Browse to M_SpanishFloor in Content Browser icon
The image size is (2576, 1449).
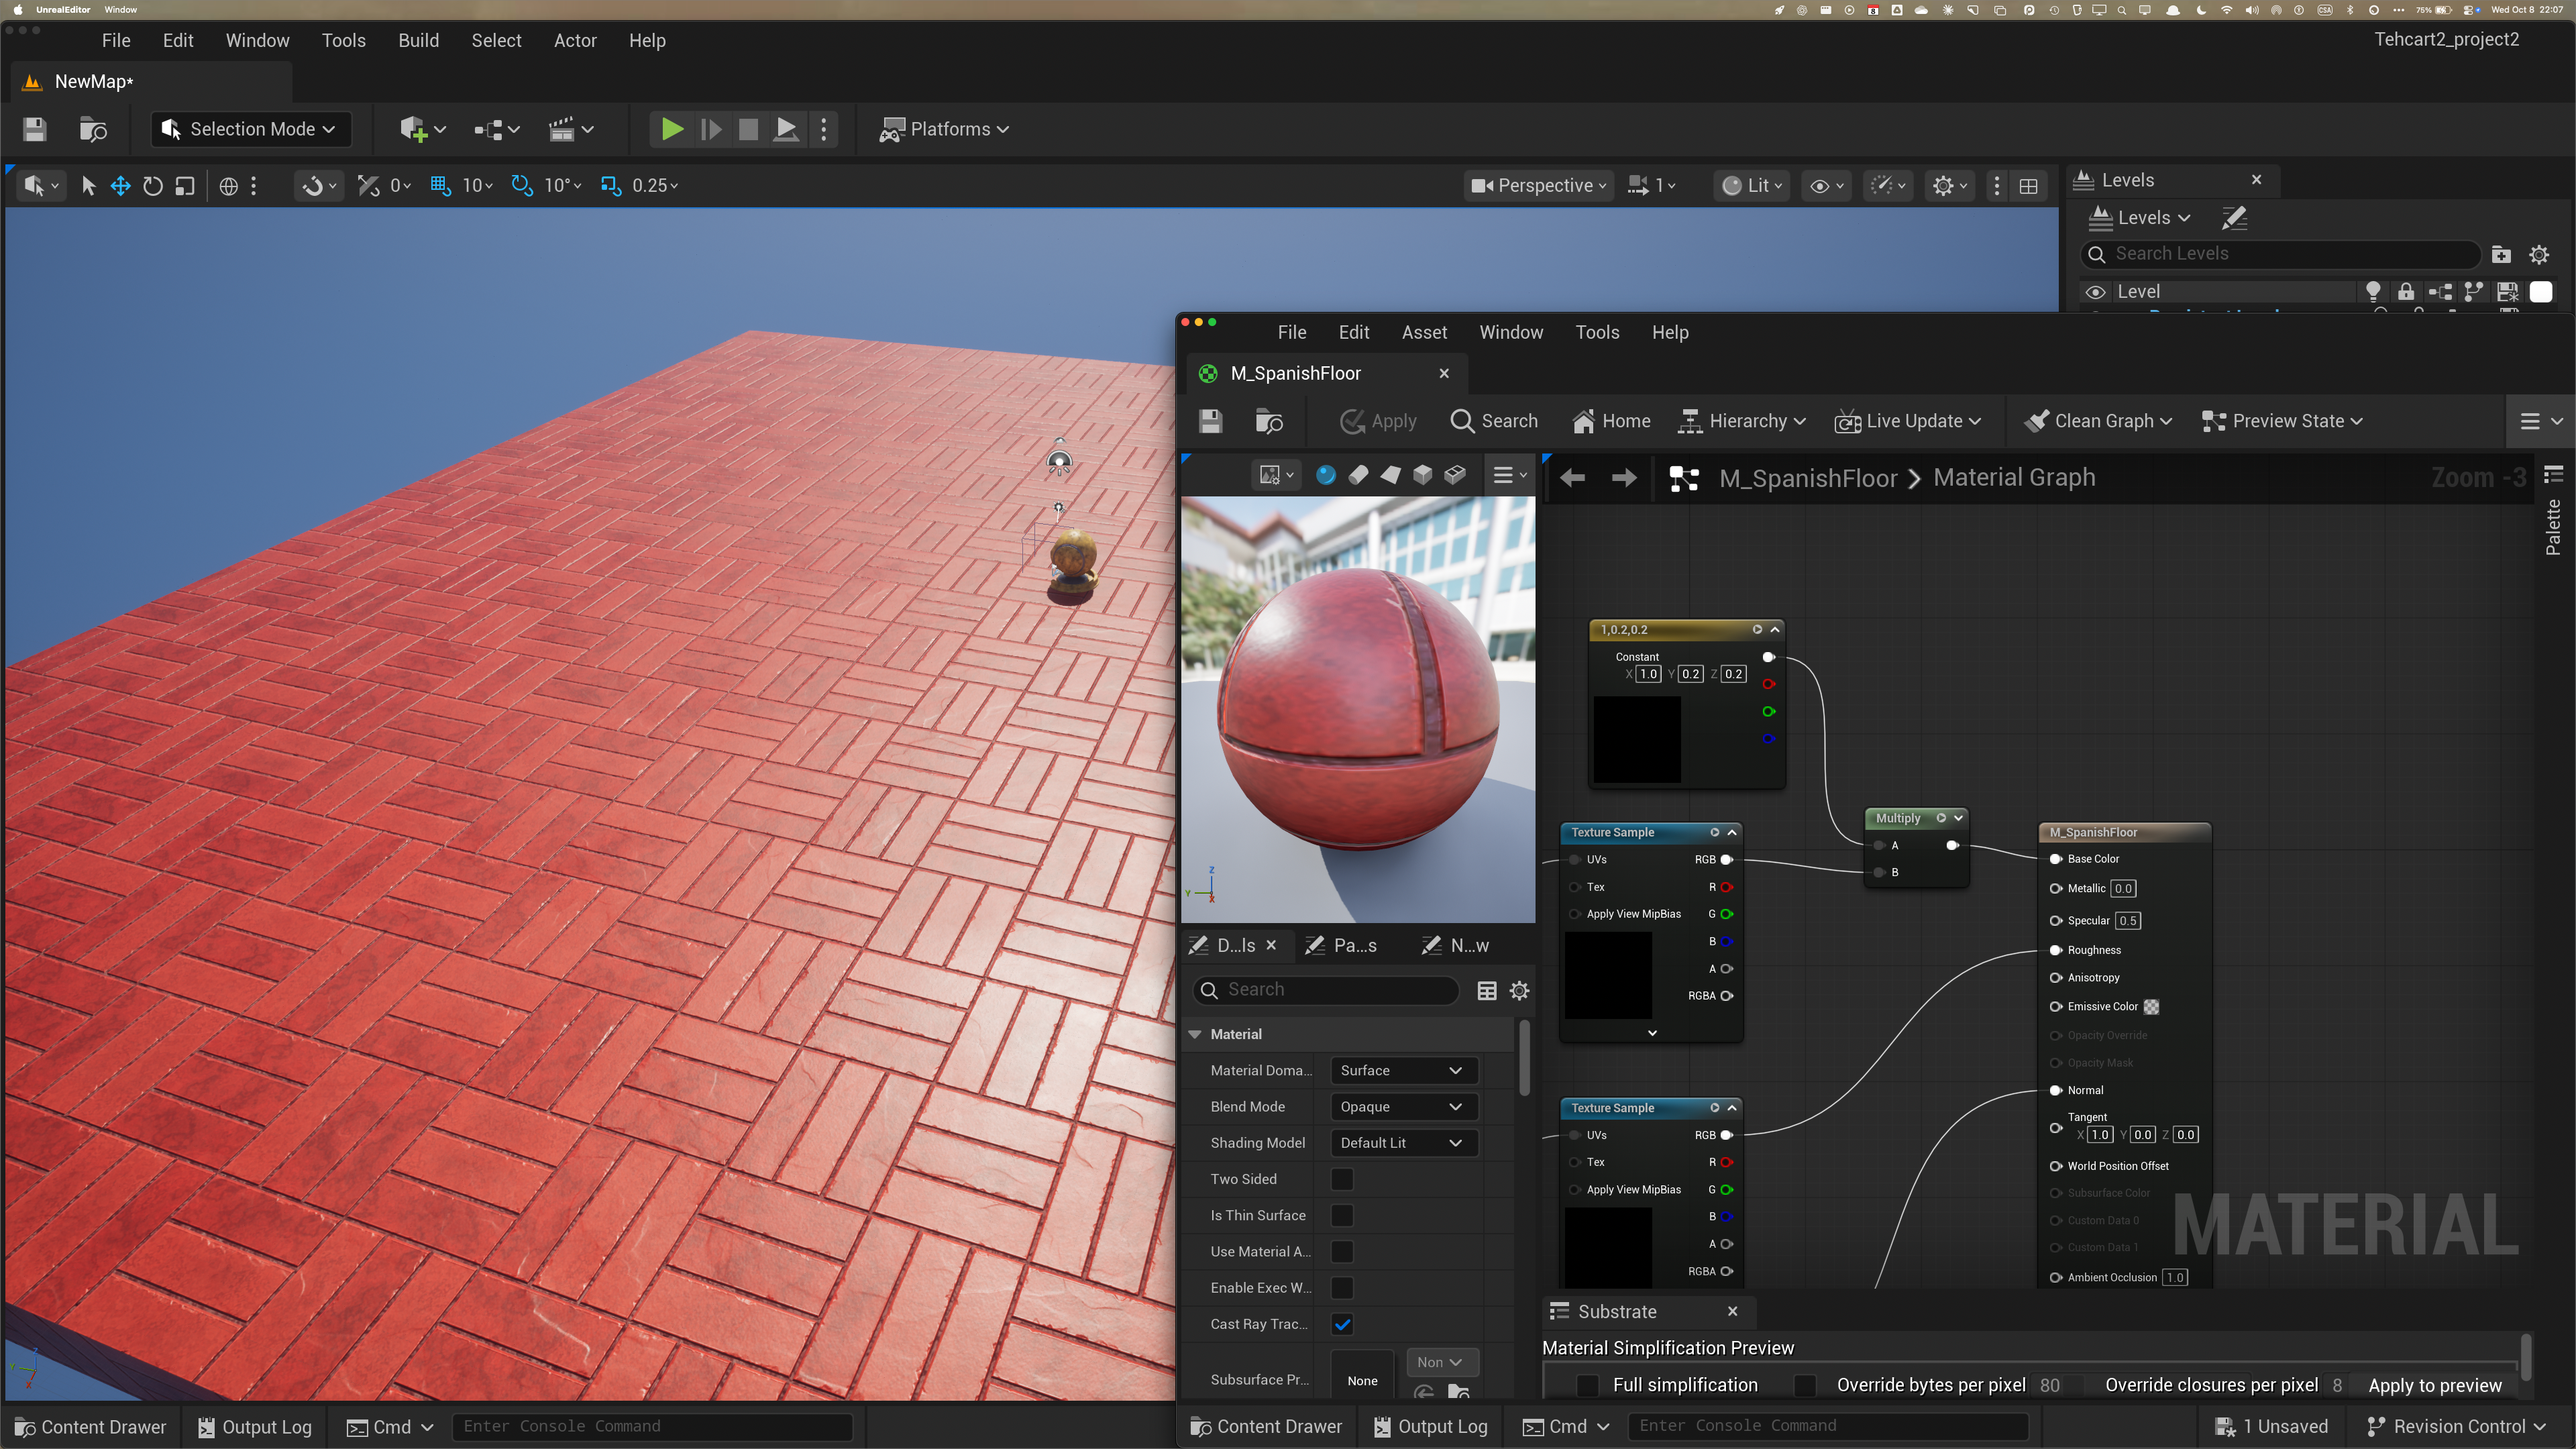tap(1269, 421)
